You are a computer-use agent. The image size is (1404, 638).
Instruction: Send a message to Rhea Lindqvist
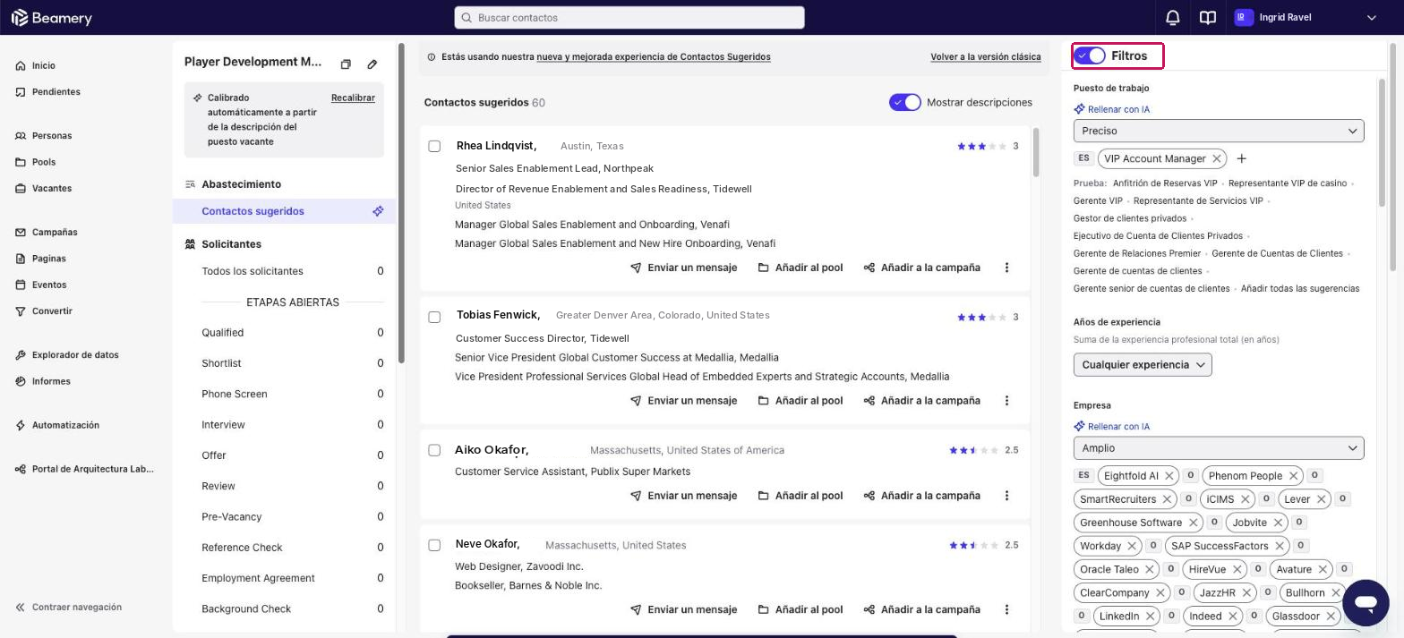point(683,268)
